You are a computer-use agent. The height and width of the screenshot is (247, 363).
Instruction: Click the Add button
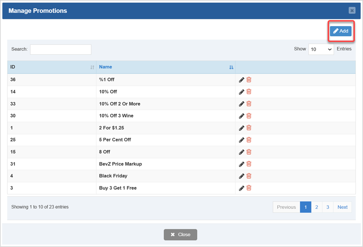pos(341,31)
